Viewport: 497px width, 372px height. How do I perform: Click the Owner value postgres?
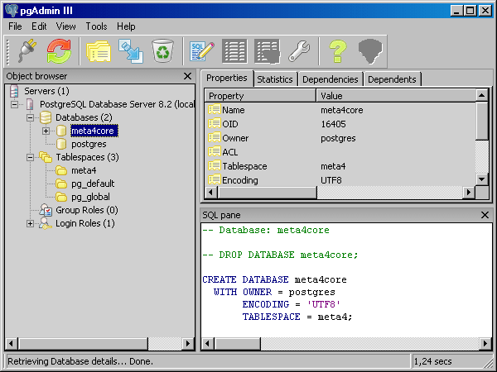pos(338,138)
